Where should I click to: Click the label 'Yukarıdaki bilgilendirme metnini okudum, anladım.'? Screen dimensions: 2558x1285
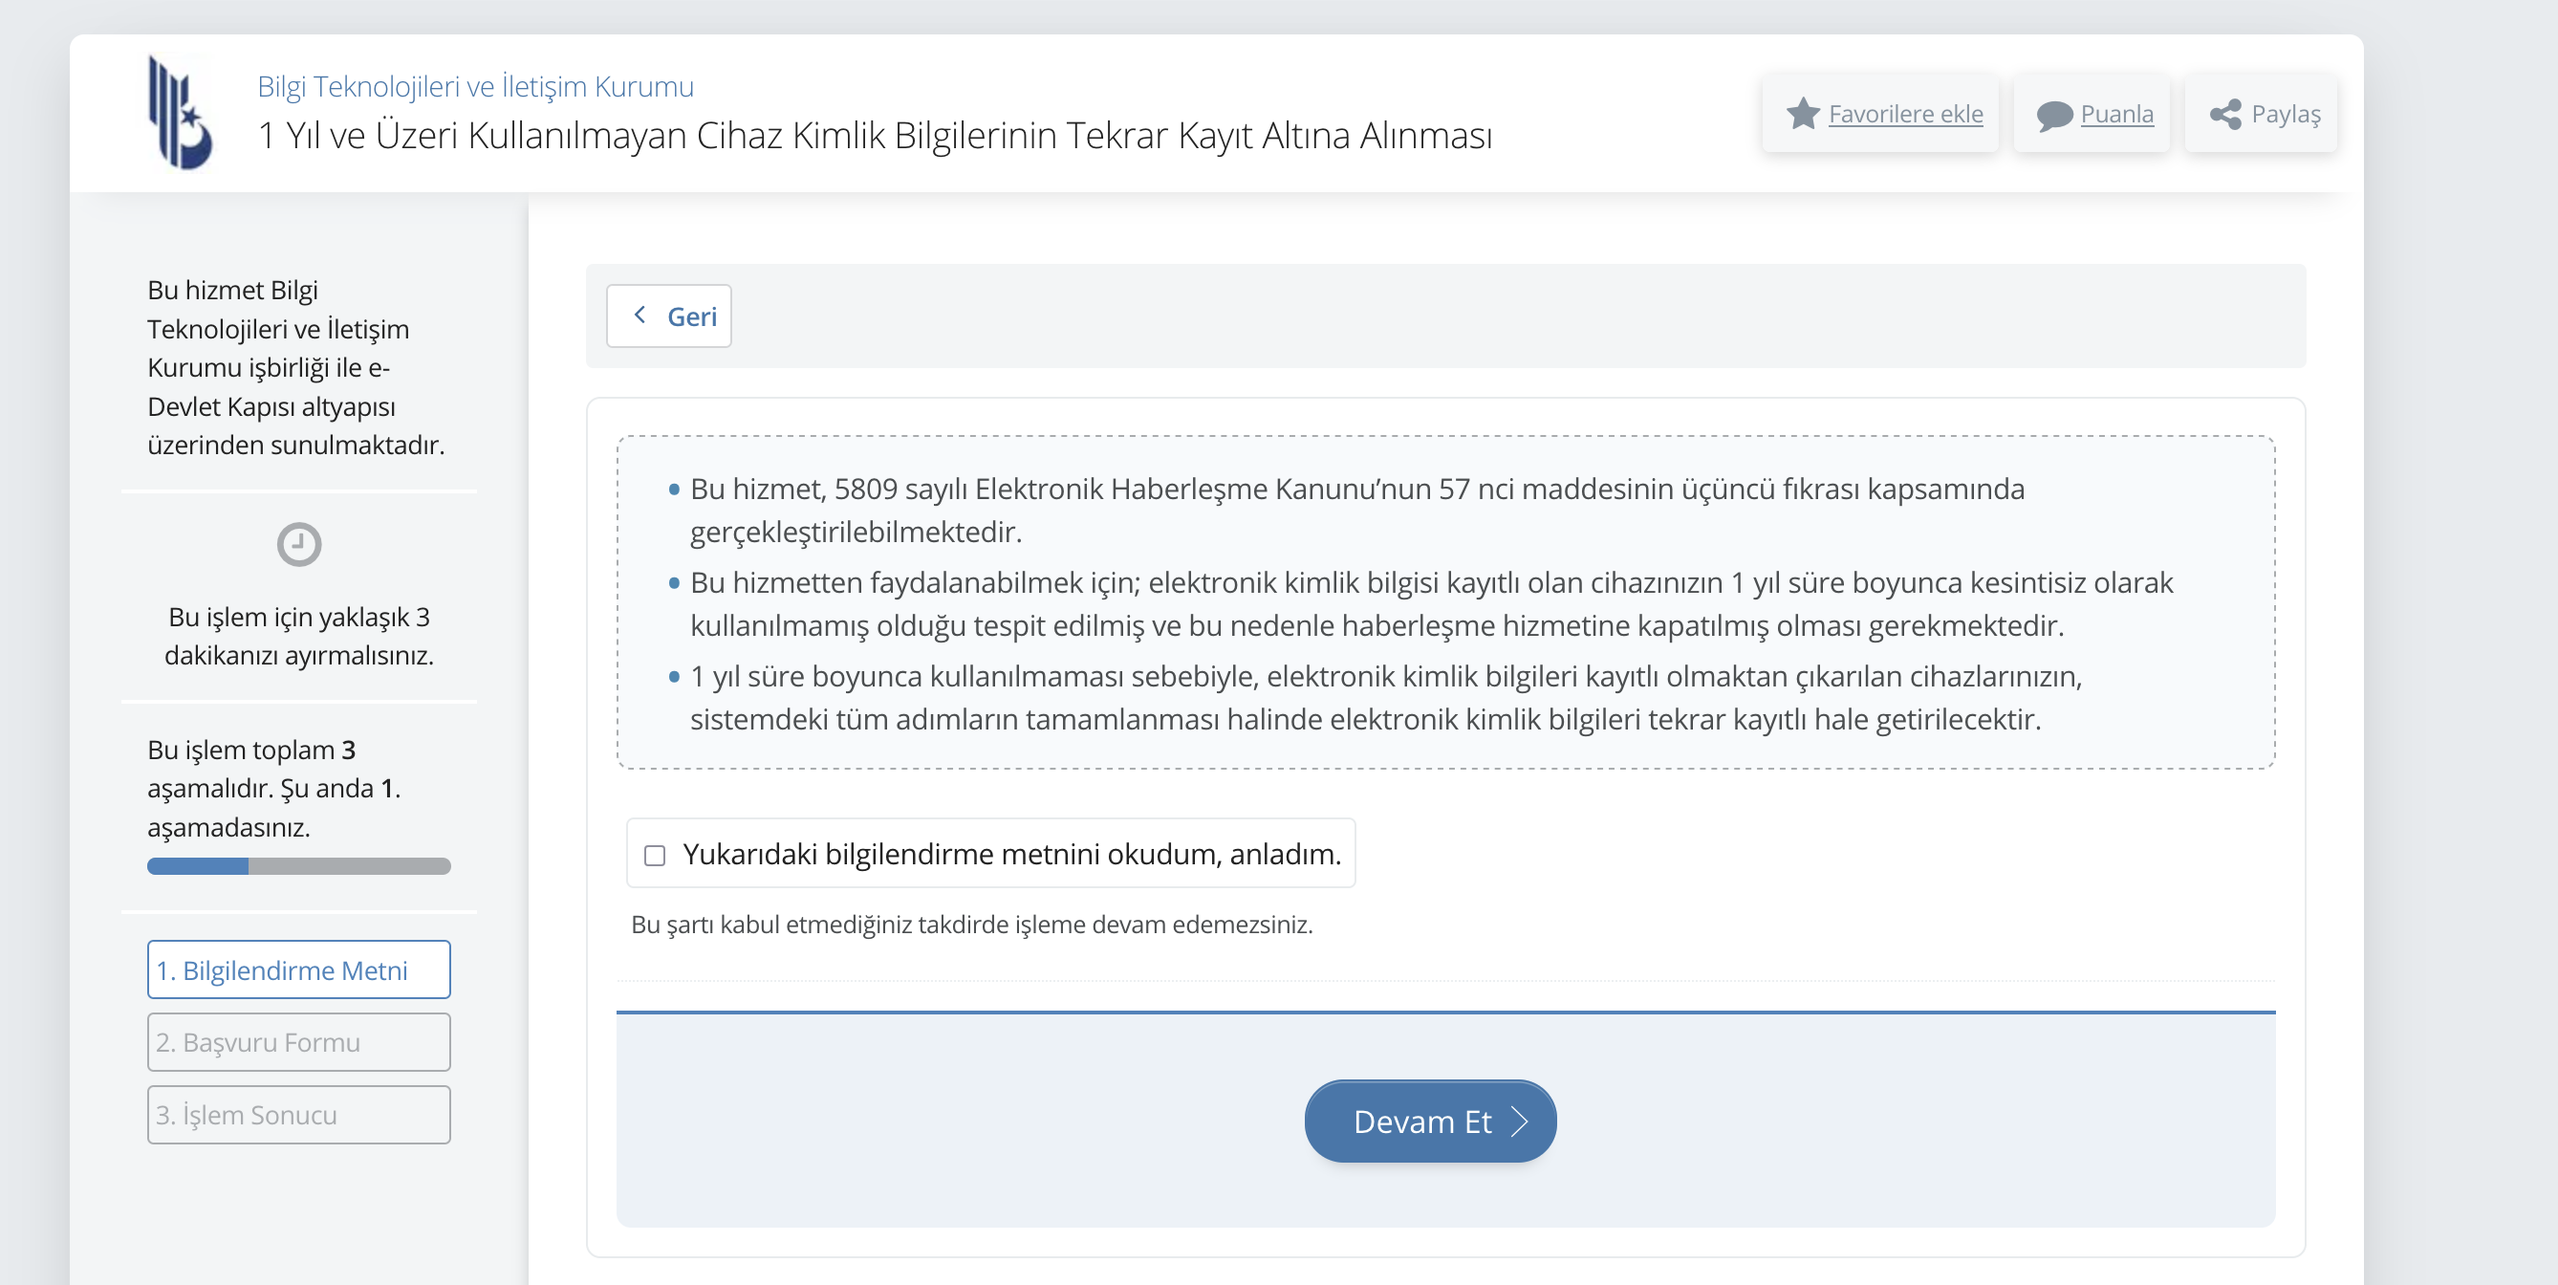[1012, 854]
